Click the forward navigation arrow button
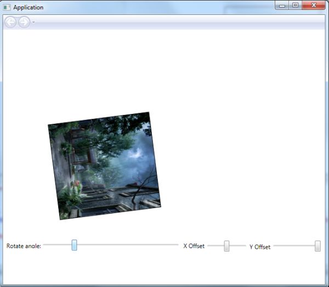The height and width of the screenshot is (287, 329). (x=24, y=22)
